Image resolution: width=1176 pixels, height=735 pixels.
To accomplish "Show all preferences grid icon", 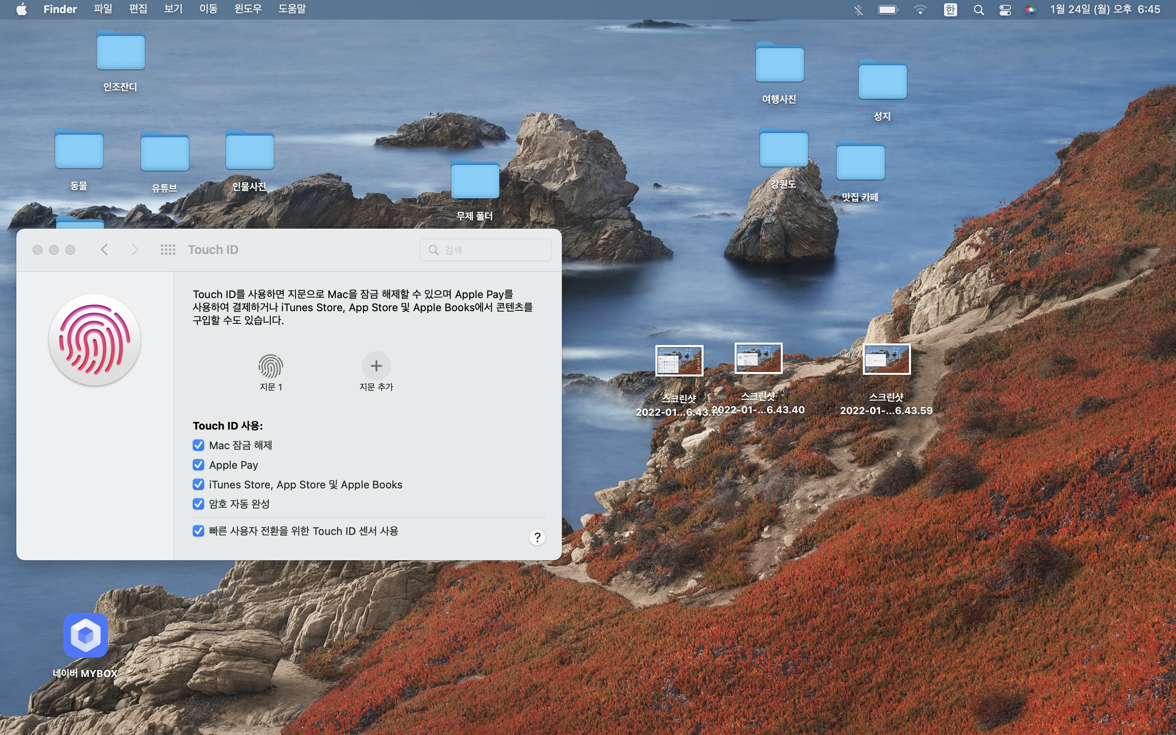I will coord(168,250).
